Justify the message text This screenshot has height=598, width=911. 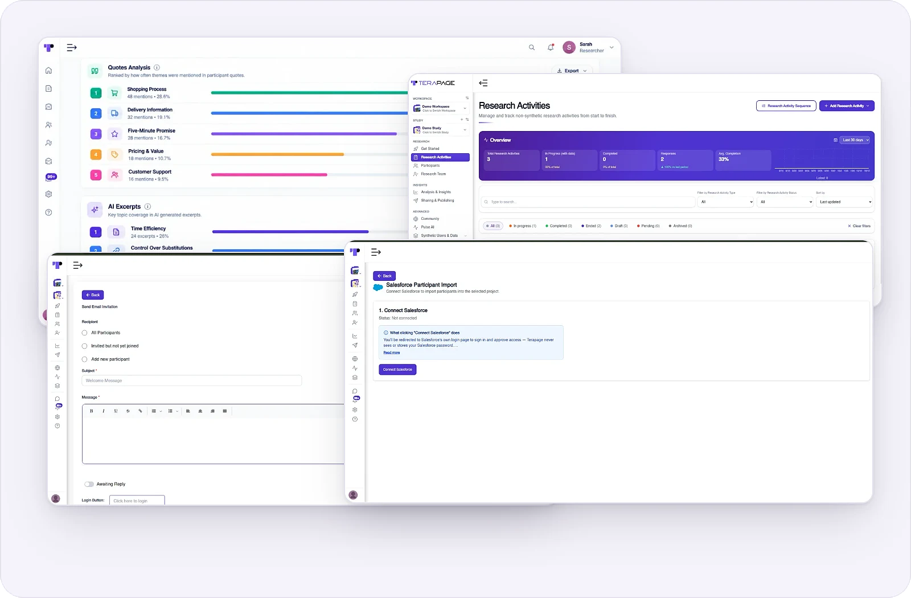225,411
